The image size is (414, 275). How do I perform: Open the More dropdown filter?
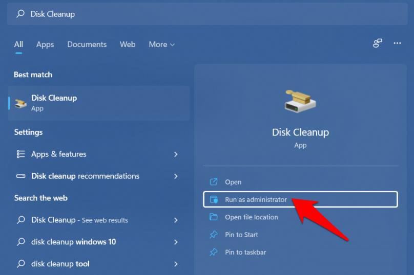pos(161,44)
